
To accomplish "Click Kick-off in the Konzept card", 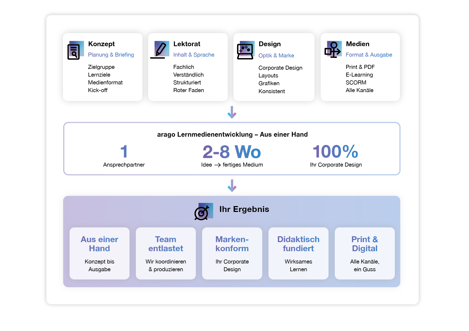I will (x=98, y=90).
